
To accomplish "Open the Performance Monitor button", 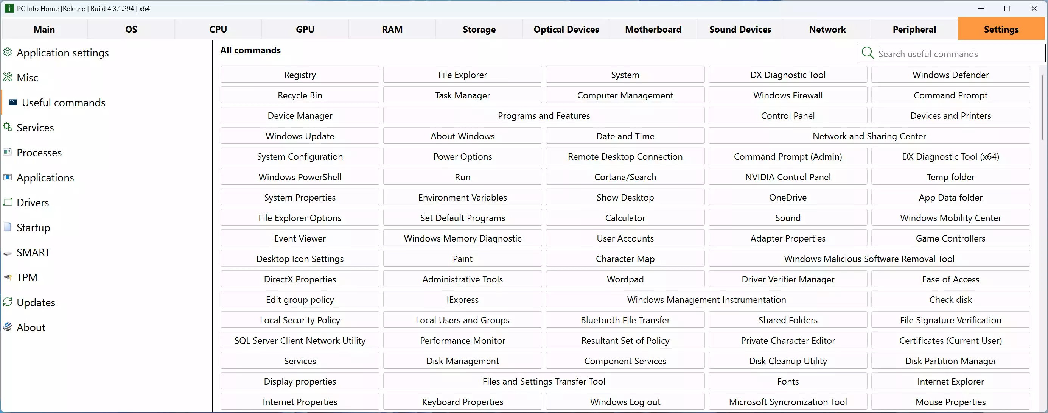I will pyautogui.click(x=463, y=340).
